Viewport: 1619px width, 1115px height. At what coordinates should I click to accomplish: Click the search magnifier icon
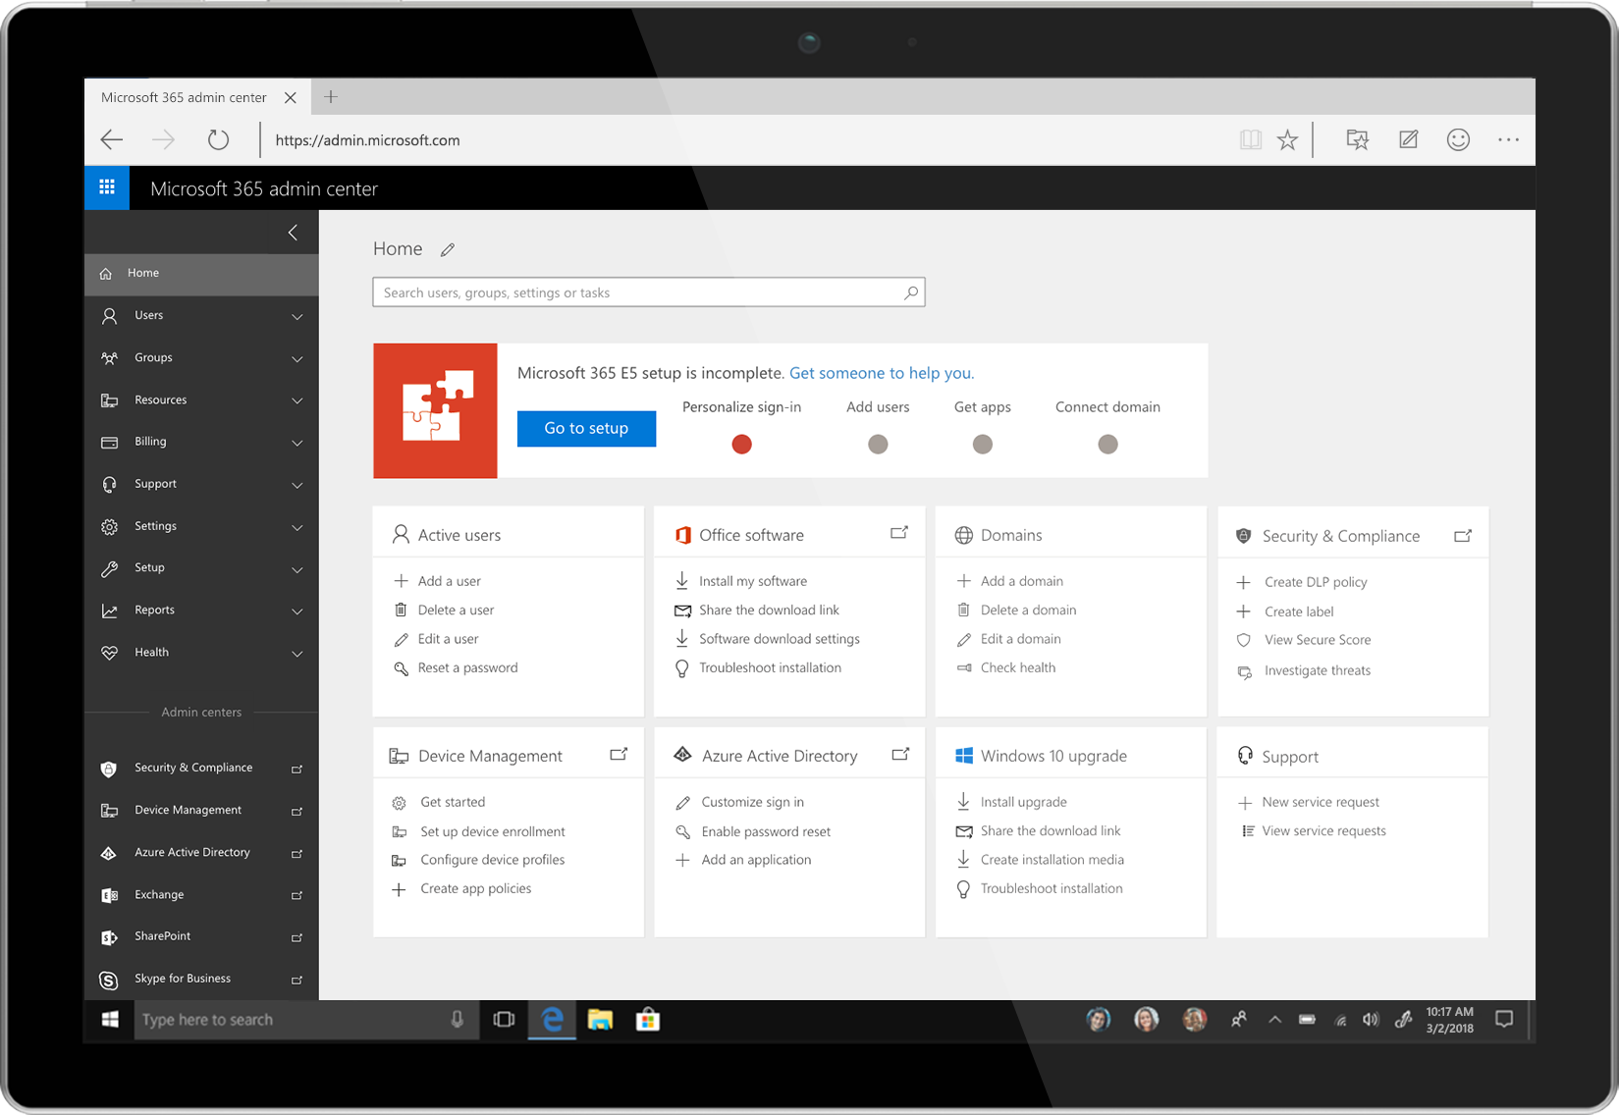coord(910,292)
